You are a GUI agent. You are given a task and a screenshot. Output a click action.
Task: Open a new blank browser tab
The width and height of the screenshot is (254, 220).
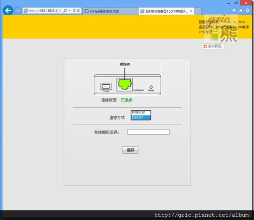[x=198, y=11]
